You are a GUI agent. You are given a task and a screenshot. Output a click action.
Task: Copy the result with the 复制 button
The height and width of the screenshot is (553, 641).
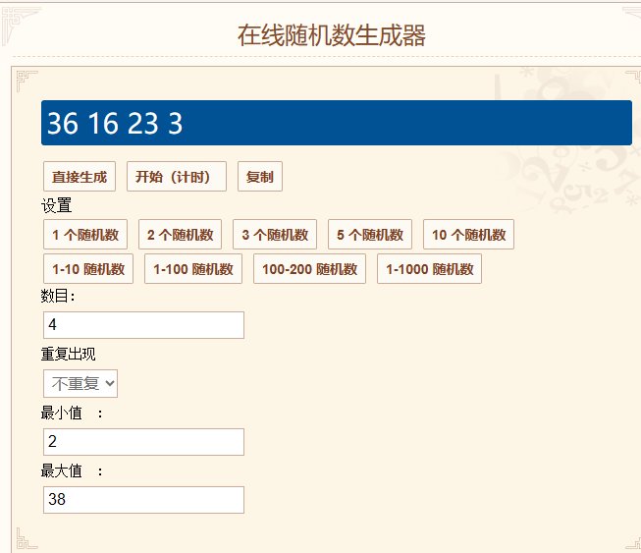pos(260,176)
